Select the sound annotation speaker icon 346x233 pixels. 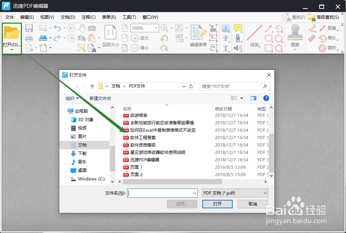click(x=238, y=48)
